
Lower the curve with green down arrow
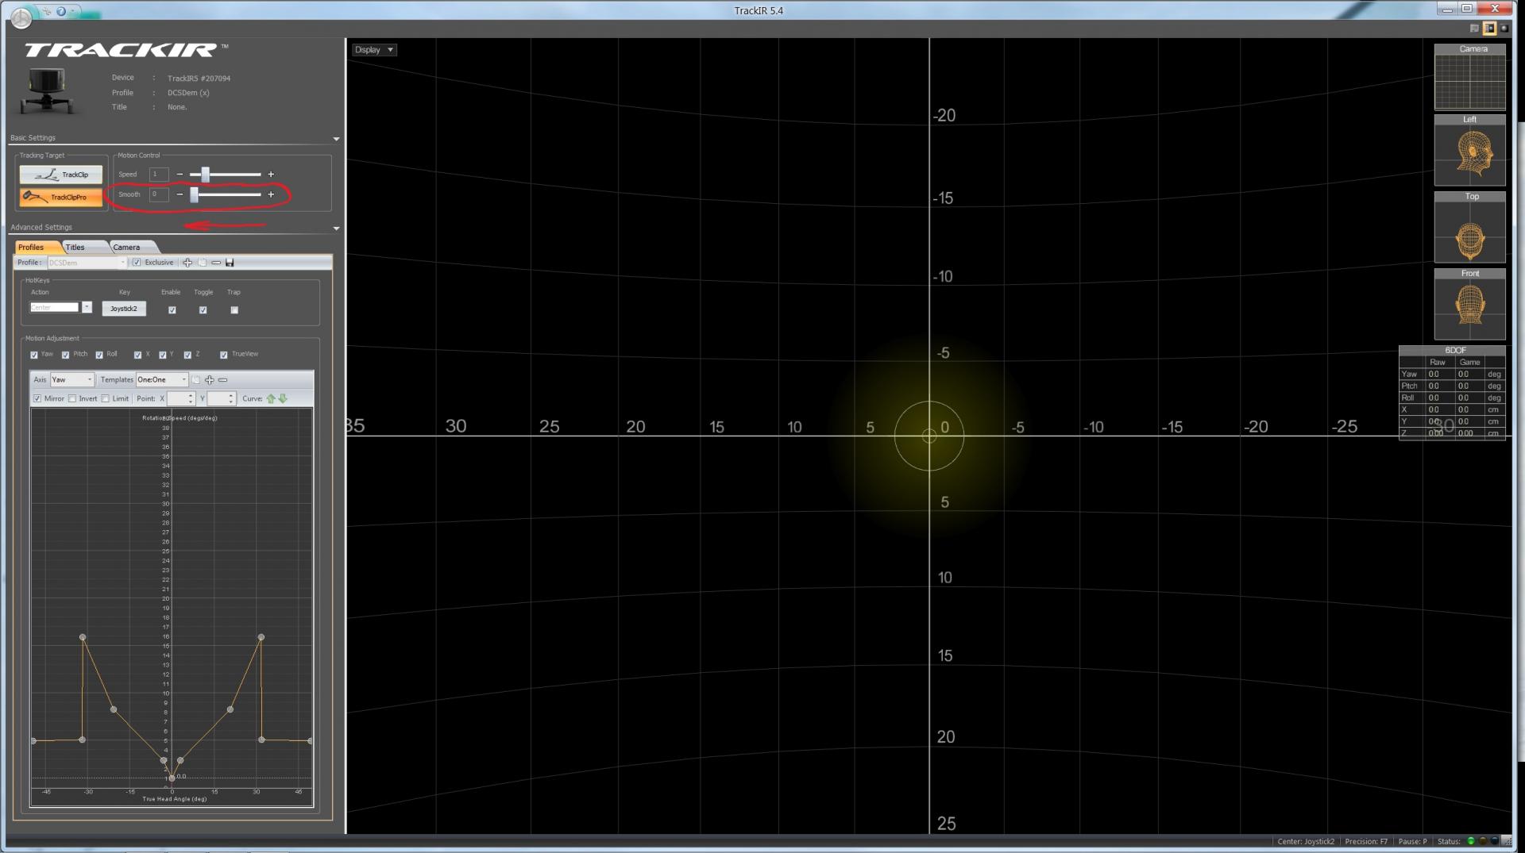pyautogui.click(x=283, y=399)
